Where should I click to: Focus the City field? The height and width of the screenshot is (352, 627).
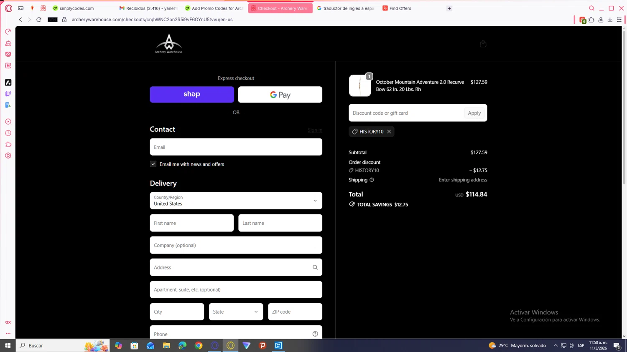[177, 312]
